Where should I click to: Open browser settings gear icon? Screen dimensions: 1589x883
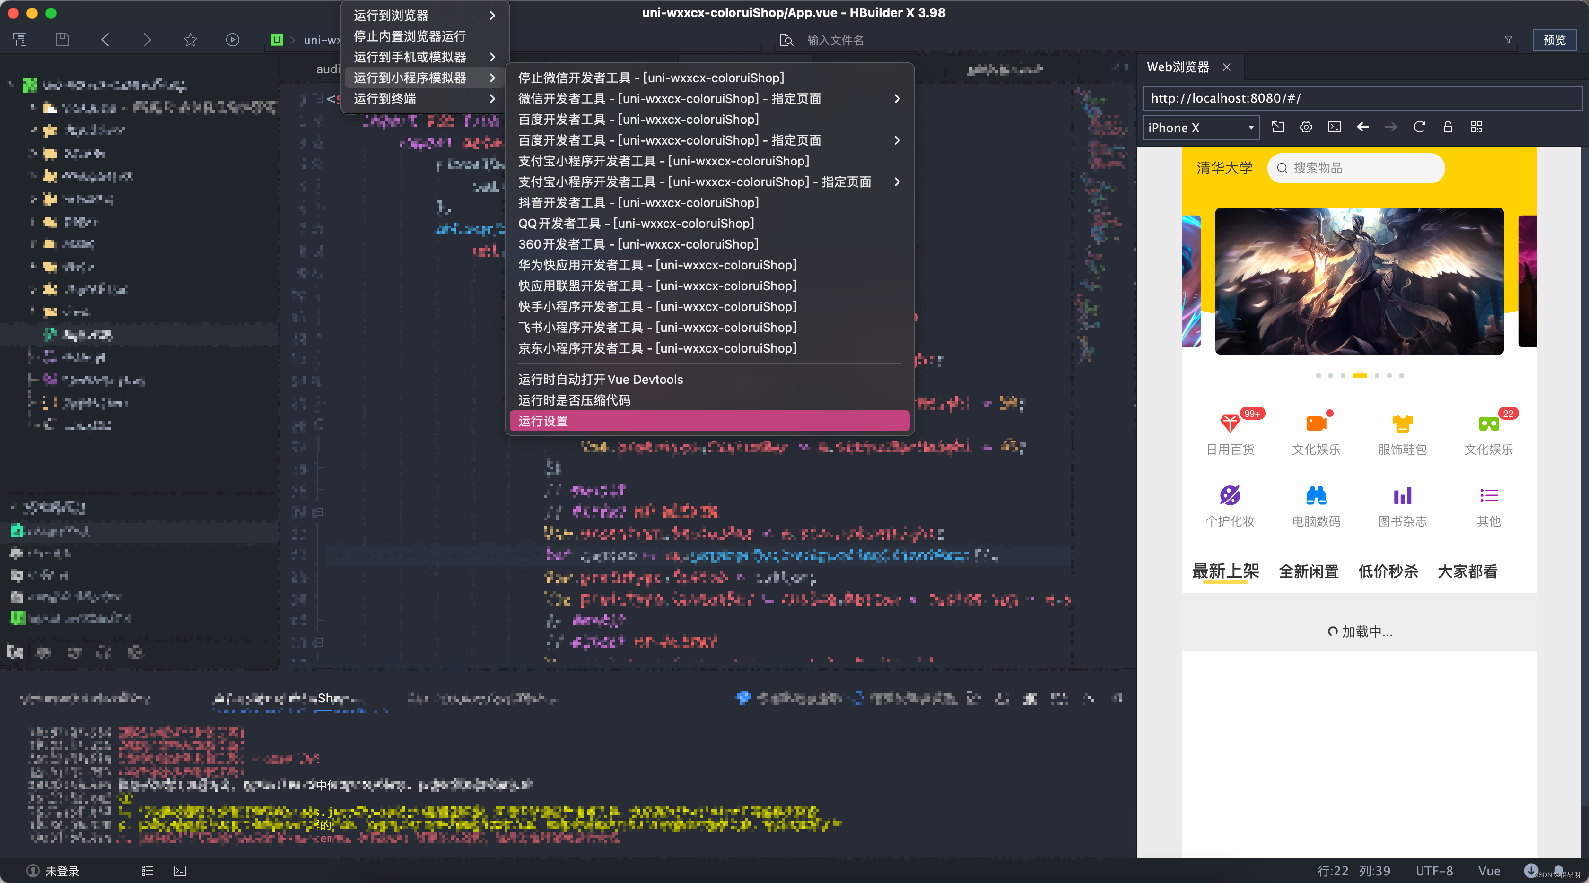(x=1306, y=127)
